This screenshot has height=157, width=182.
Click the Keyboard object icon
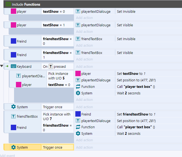pos(14,66)
